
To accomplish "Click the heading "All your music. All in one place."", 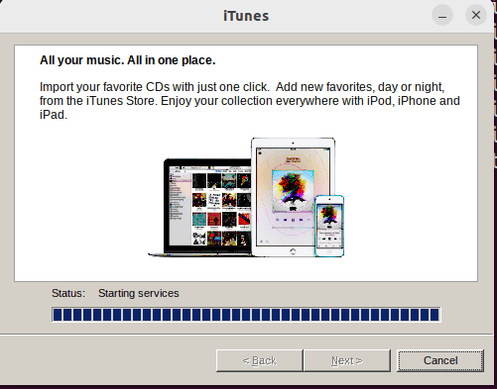I will 128,60.
